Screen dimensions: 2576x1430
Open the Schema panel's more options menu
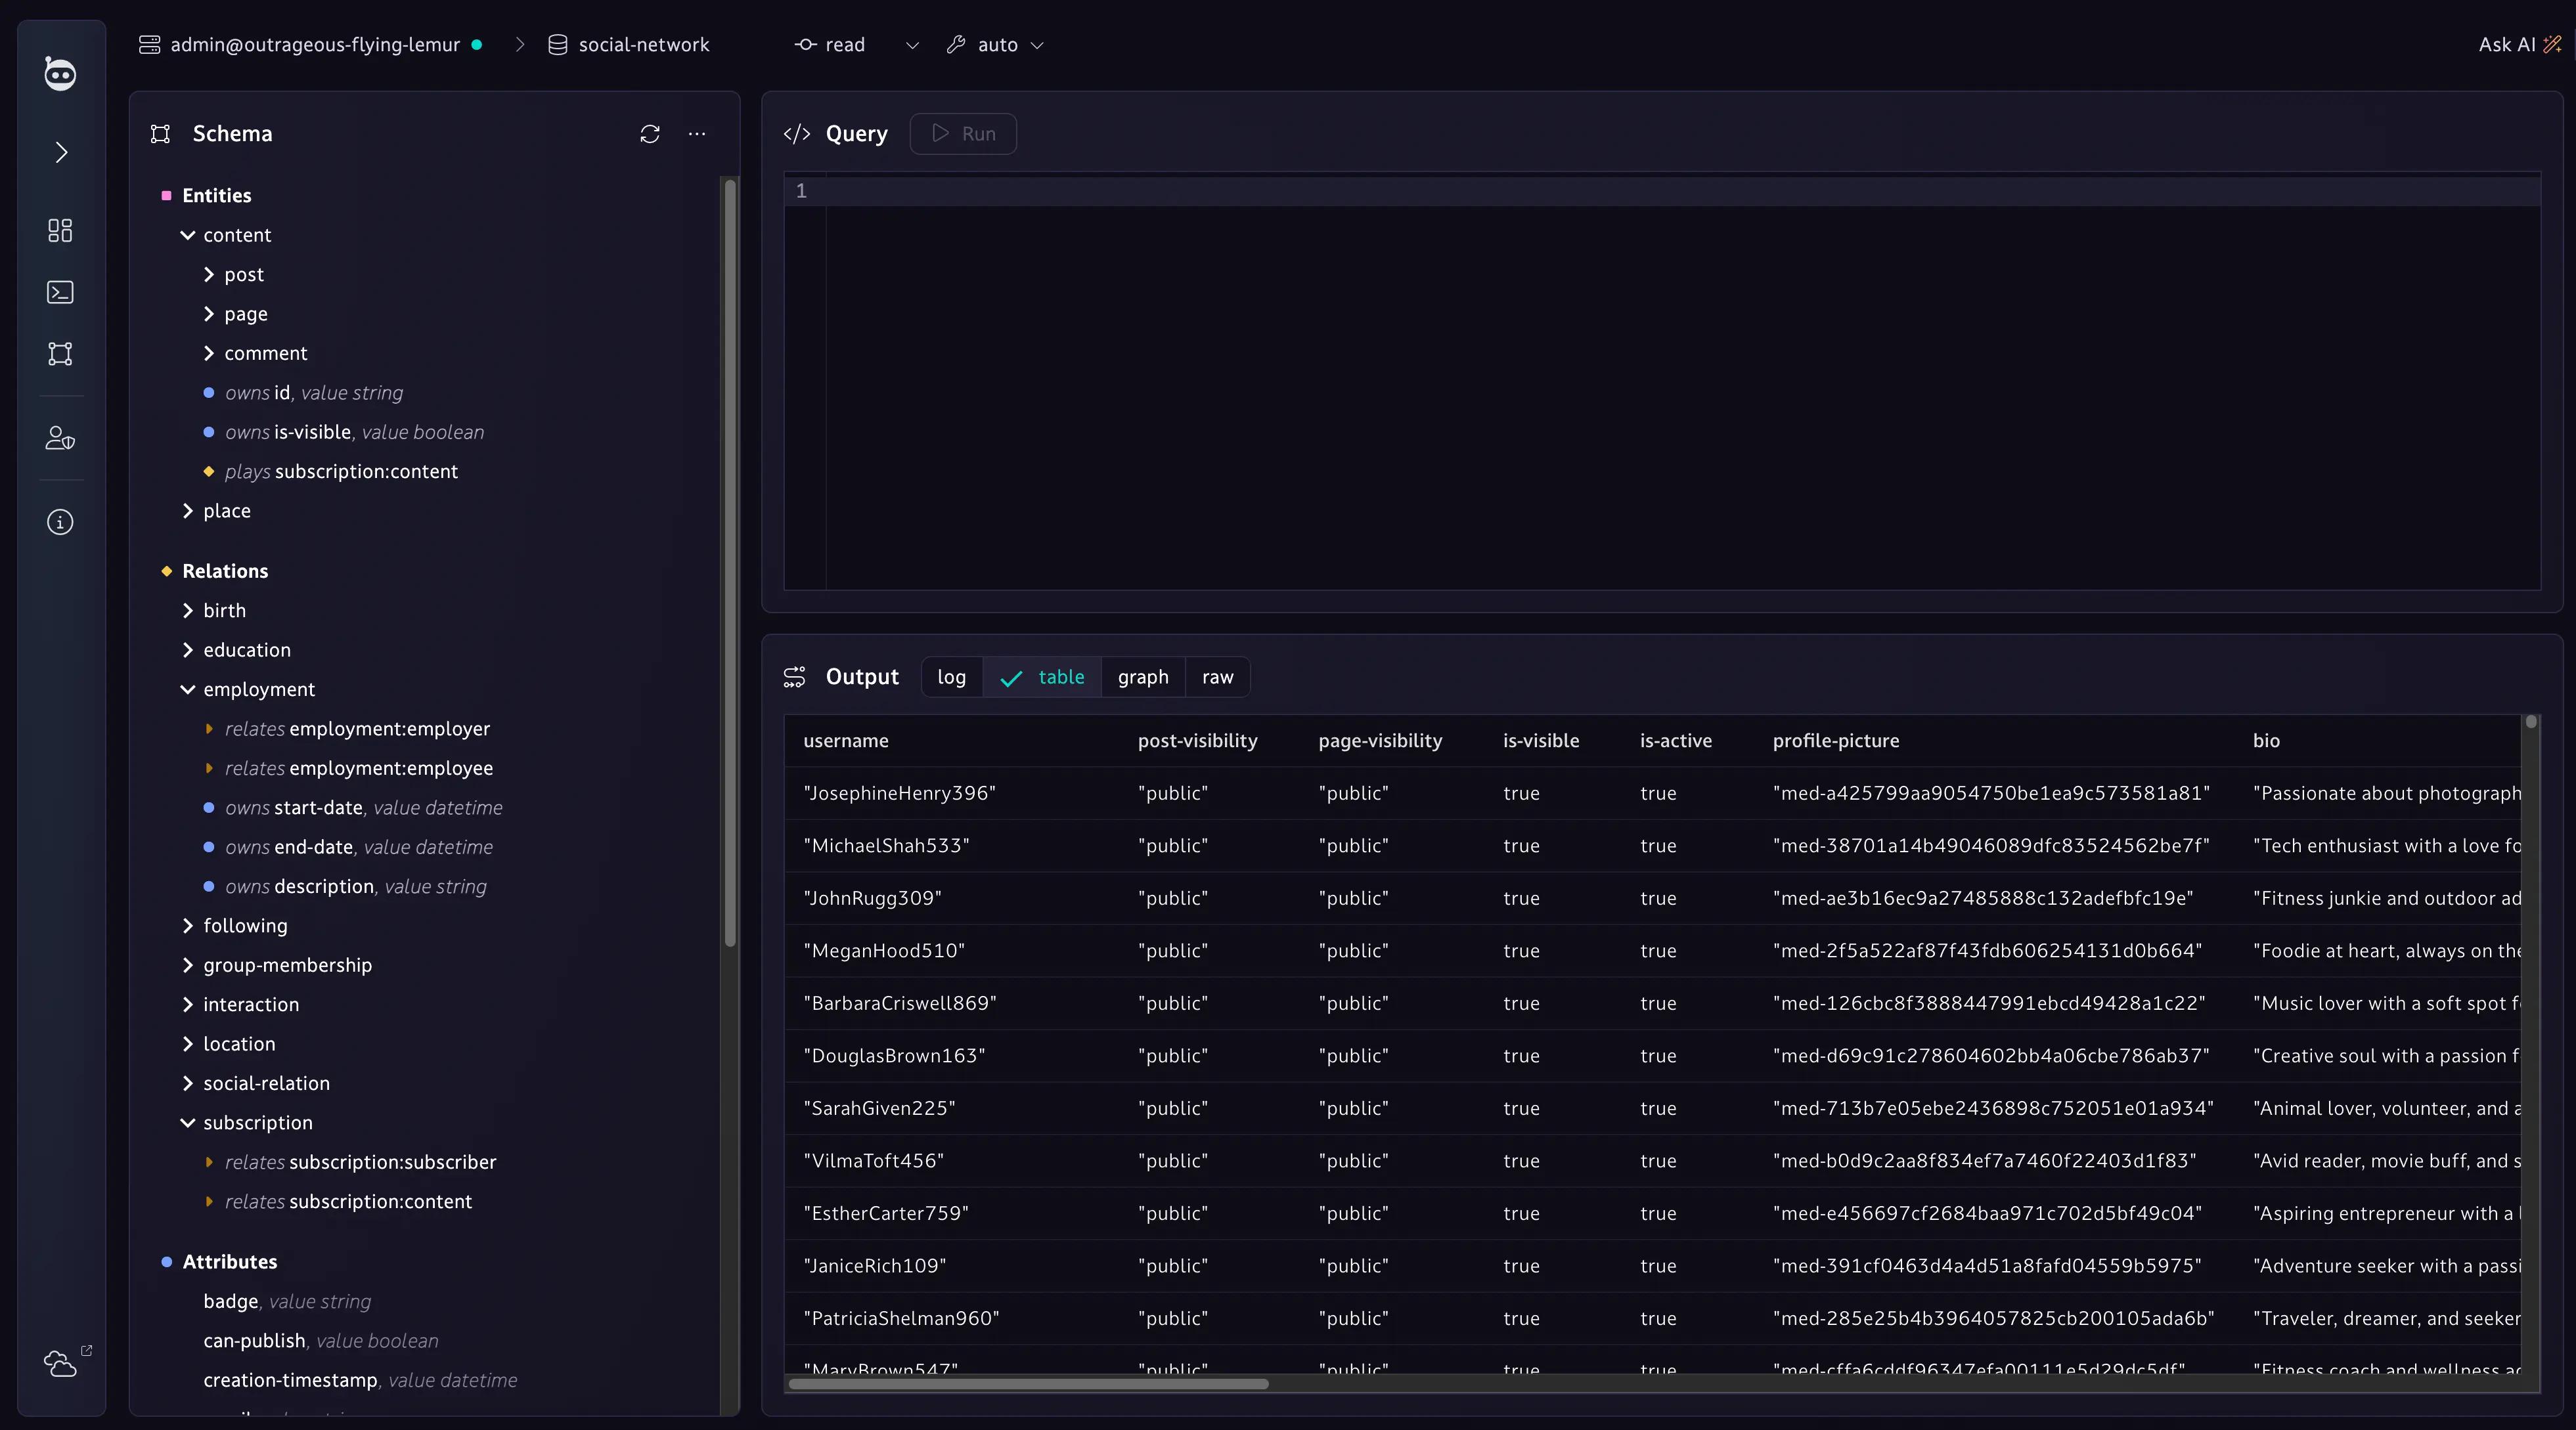click(697, 134)
